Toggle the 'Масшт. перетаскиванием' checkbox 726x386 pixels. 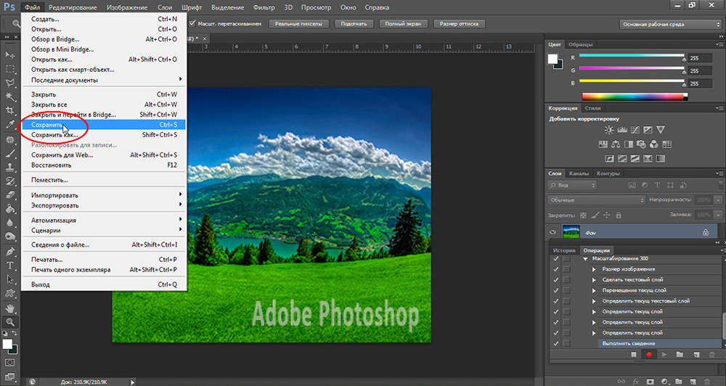click(x=192, y=24)
